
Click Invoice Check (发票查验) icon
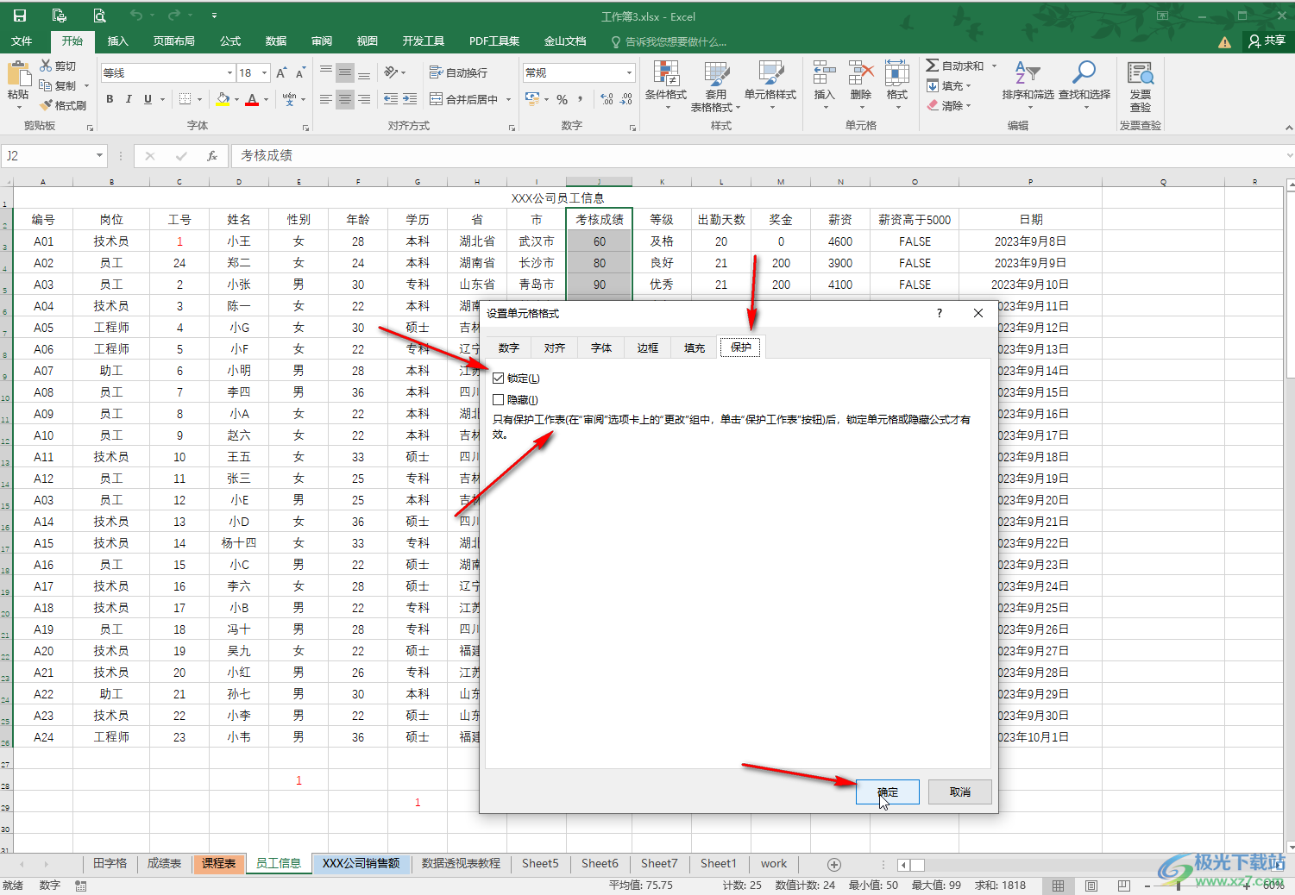1141,86
